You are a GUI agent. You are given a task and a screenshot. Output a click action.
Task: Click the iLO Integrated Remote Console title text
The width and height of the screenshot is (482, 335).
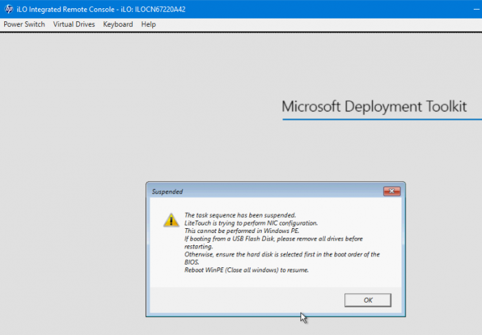[x=101, y=9]
